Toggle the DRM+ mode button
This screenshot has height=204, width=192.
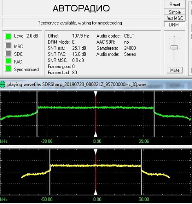click(x=175, y=24)
